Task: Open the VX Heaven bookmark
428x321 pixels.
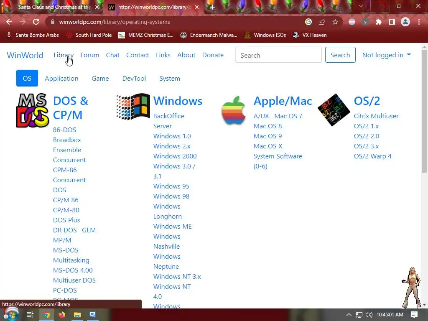Action: pos(310,35)
